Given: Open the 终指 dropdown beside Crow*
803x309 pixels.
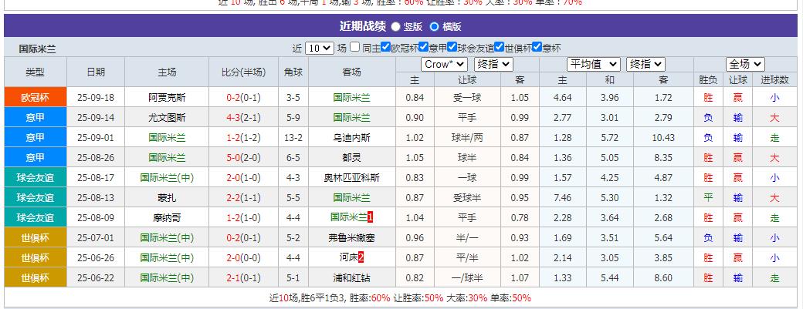Looking at the screenshot, I should 493,64.
